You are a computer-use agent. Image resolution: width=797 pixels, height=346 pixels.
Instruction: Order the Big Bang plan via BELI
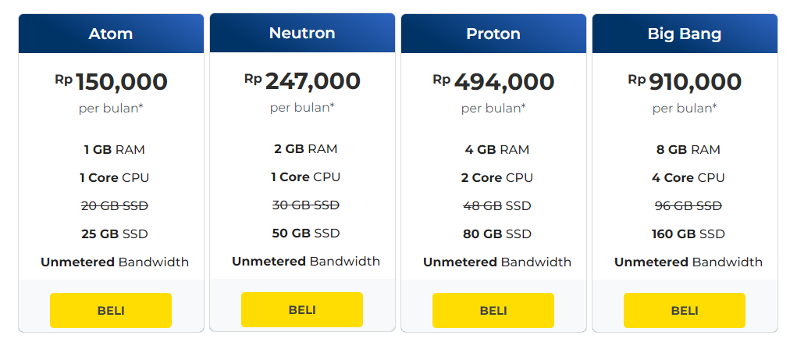(x=684, y=310)
